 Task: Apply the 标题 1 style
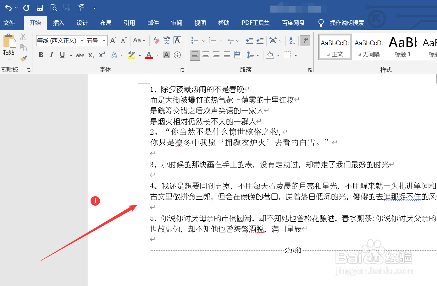[x=403, y=47]
